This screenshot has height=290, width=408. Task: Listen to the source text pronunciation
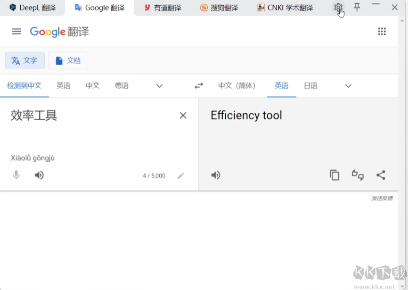coord(39,175)
